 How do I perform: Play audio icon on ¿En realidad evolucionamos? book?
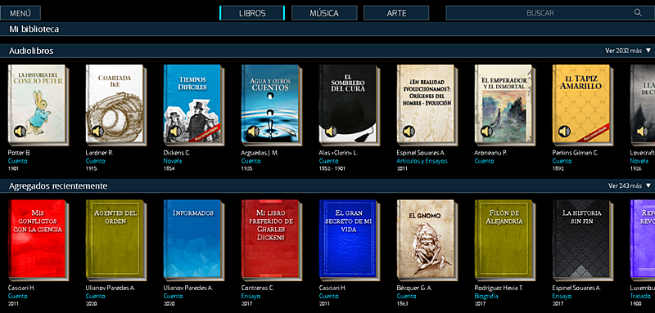coord(409,132)
